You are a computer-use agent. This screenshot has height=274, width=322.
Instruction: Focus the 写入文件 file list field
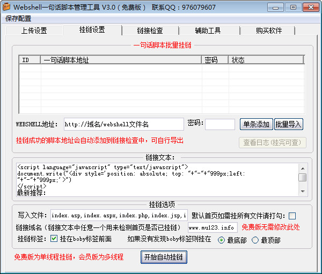point(119,215)
